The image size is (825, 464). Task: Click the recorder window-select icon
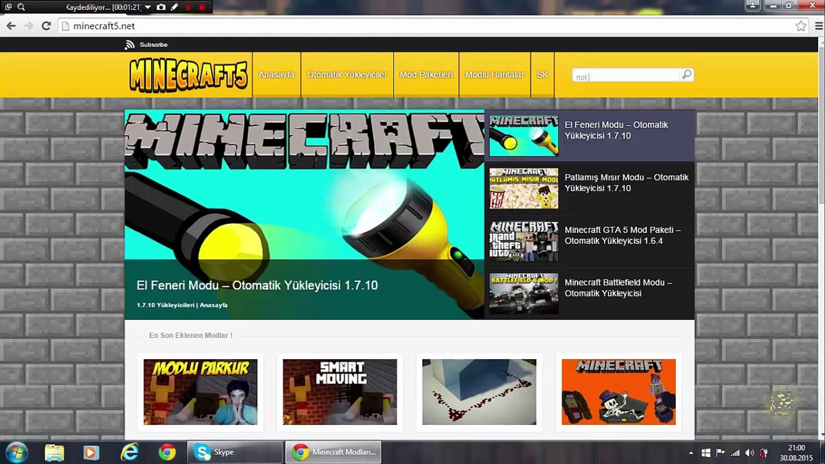tap(8, 7)
